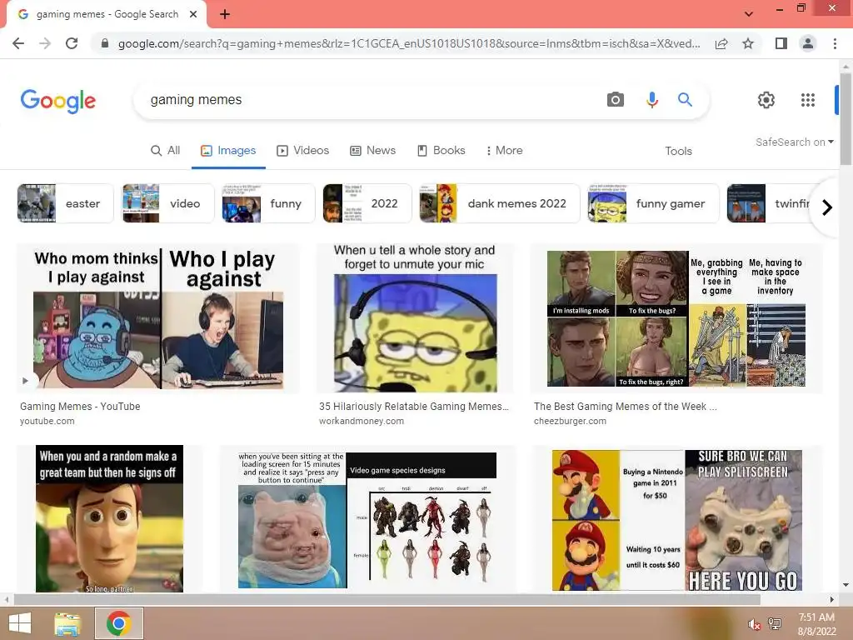Viewport: 853px width, 640px height.
Task: Open Google apps grid
Action: click(x=808, y=100)
